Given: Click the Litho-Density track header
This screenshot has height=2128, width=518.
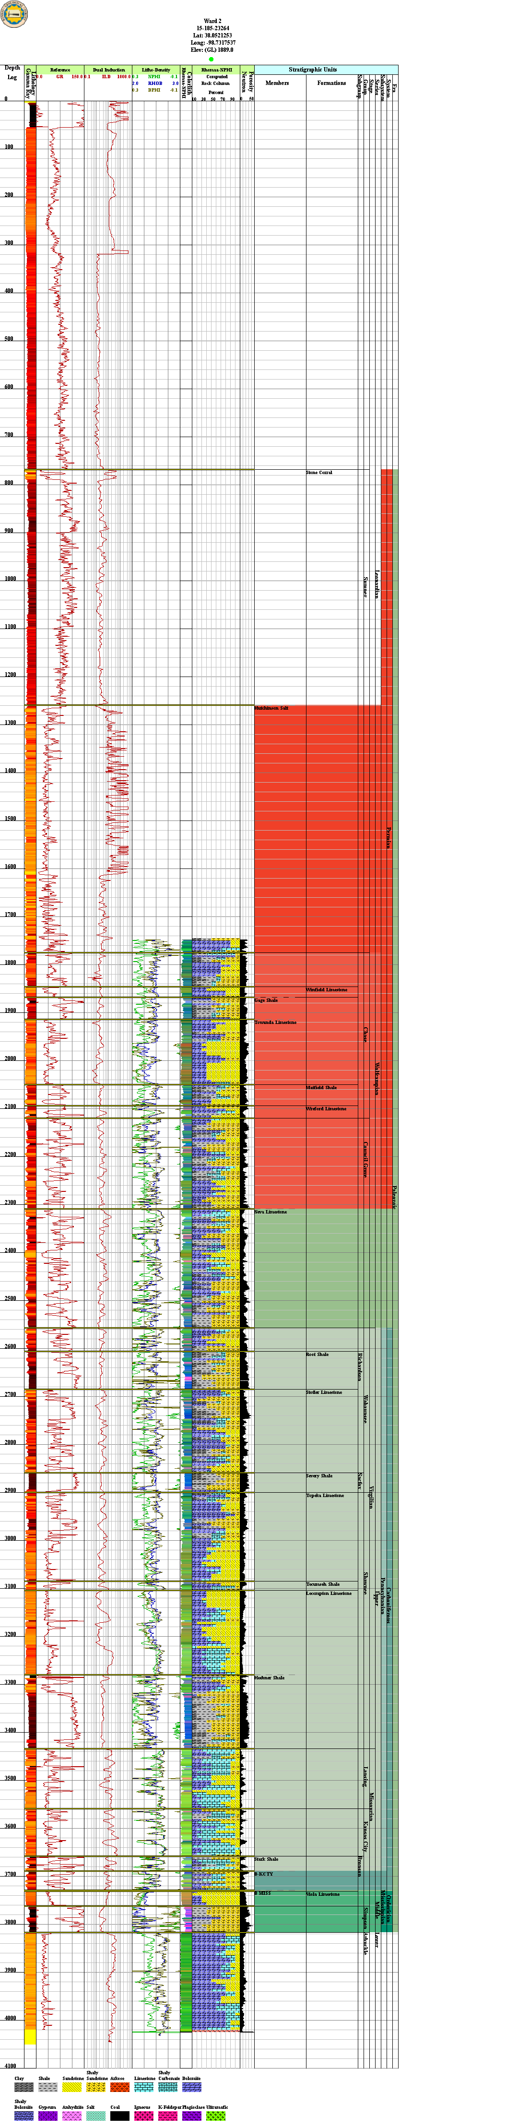Looking at the screenshot, I should (x=156, y=70).
